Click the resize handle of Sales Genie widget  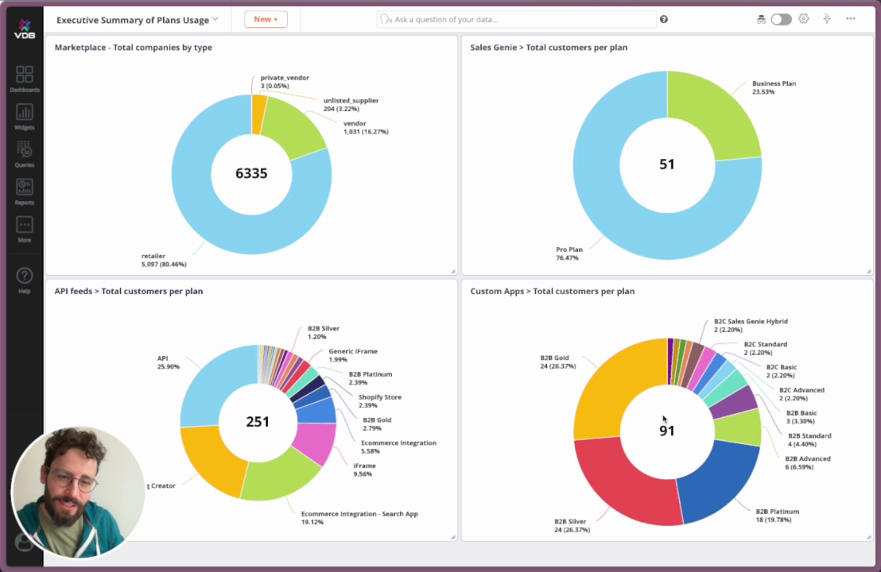868,271
